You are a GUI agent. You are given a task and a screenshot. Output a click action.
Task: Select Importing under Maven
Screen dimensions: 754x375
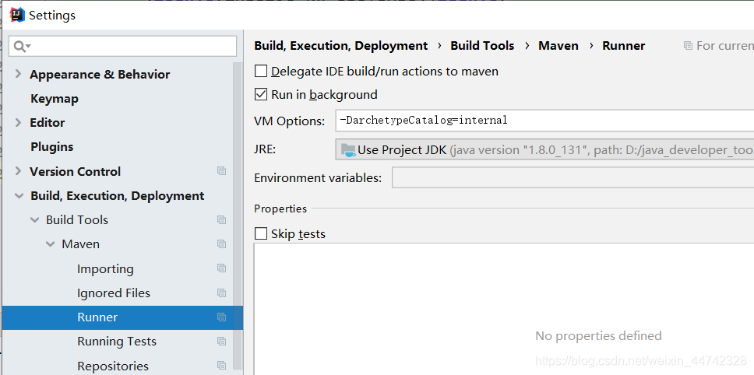[105, 269]
